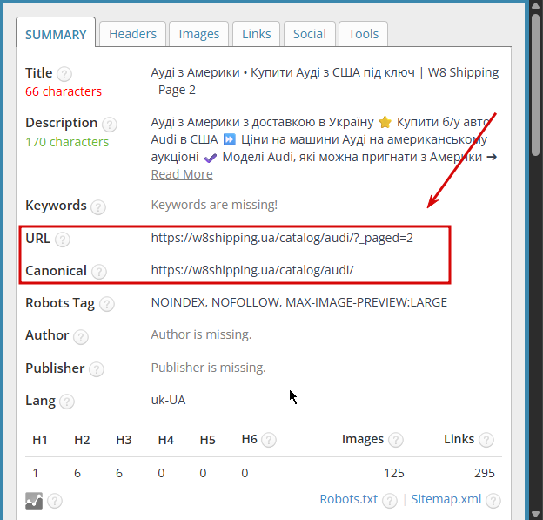Click the help icon next to Title
The width and height of the screenshot is (543, 520).
(x=64, y=74)
